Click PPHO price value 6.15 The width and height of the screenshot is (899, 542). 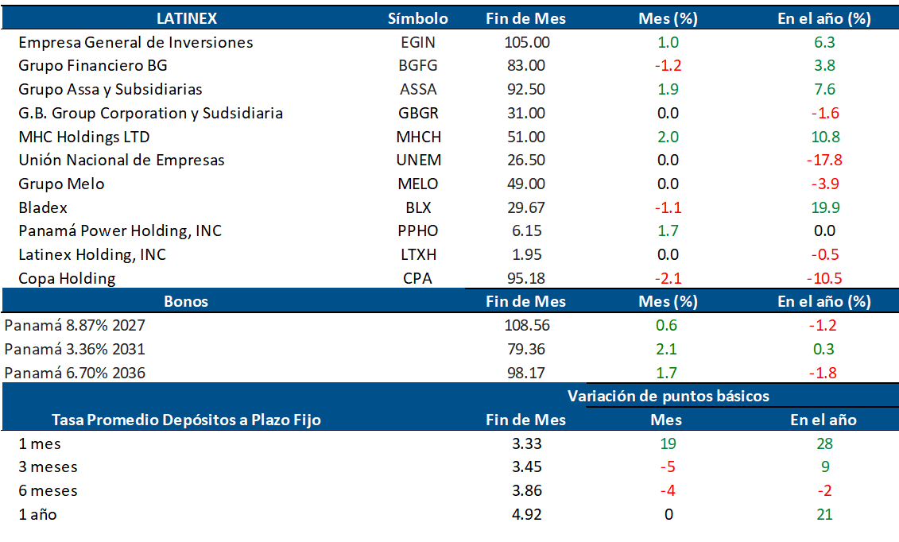point(527,231)
